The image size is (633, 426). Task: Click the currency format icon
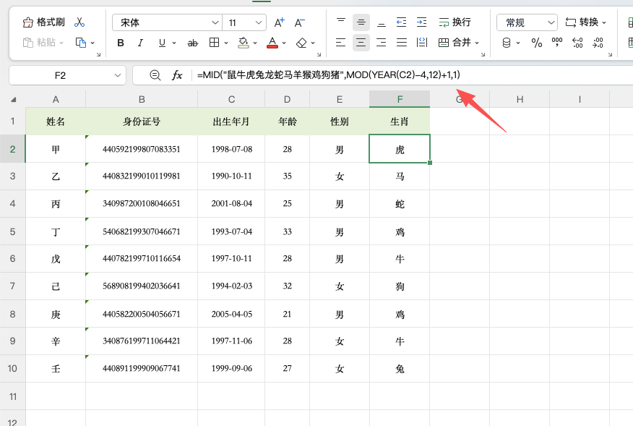coord(507,43)
